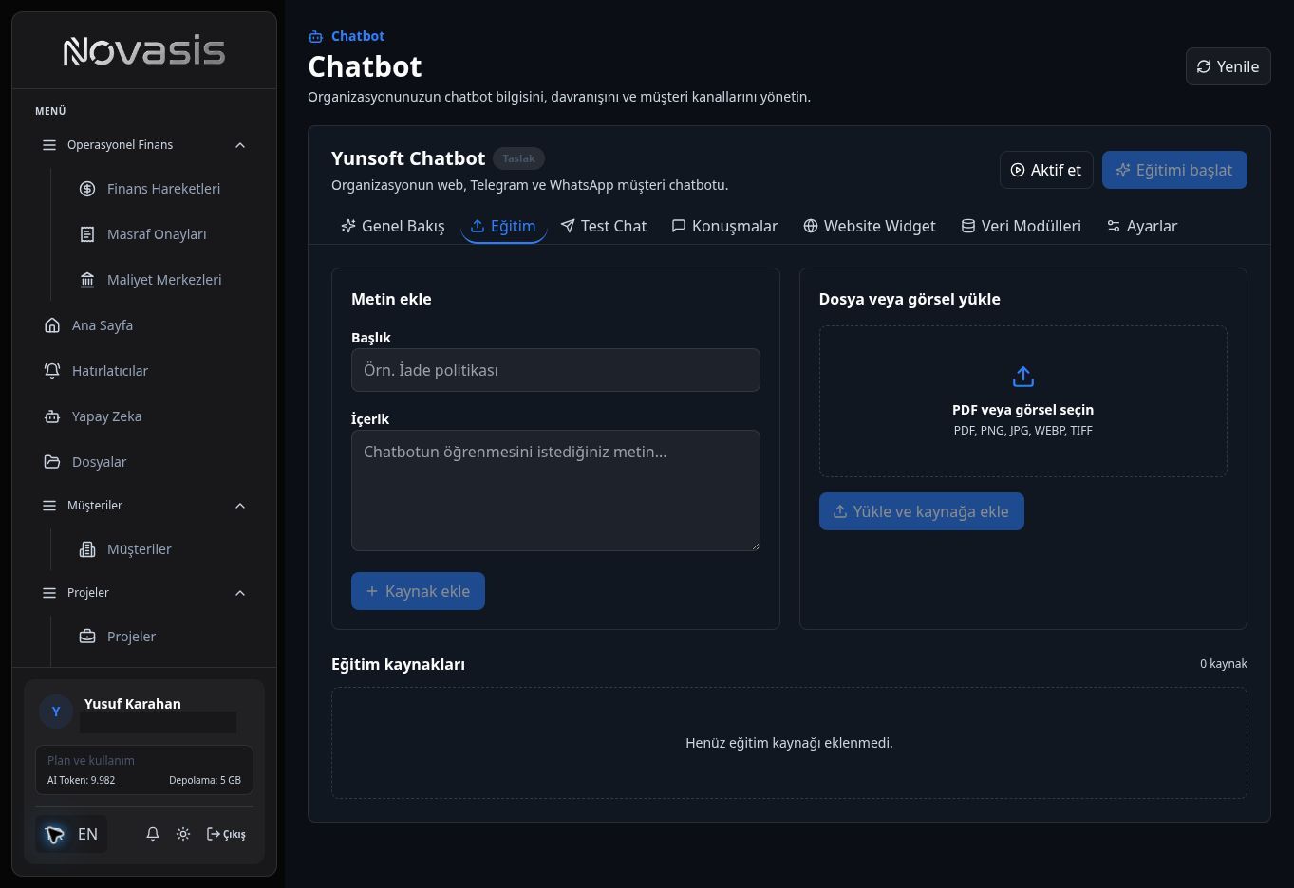Click the Chatbot breadcrumb link
The height and width of the screenshot is (888, 1294).
click(x=358, y=36)
